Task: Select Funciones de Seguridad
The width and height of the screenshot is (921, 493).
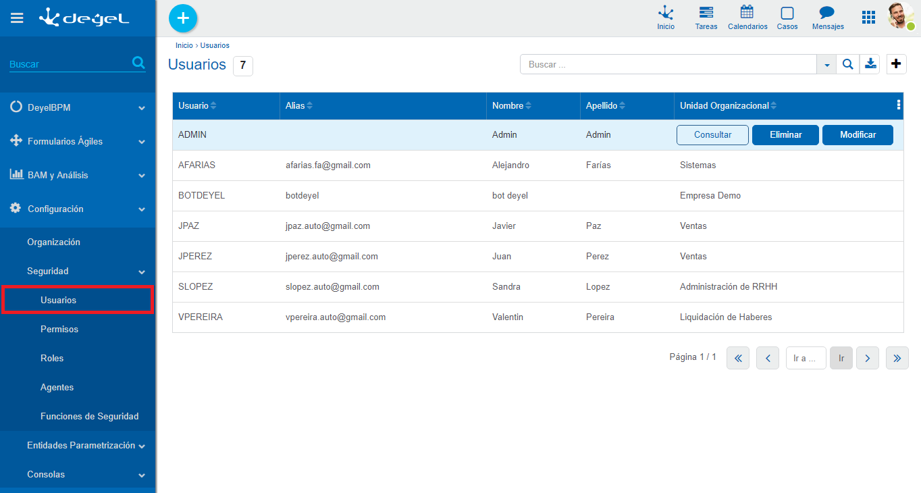Action: click(x=89, y=416)
